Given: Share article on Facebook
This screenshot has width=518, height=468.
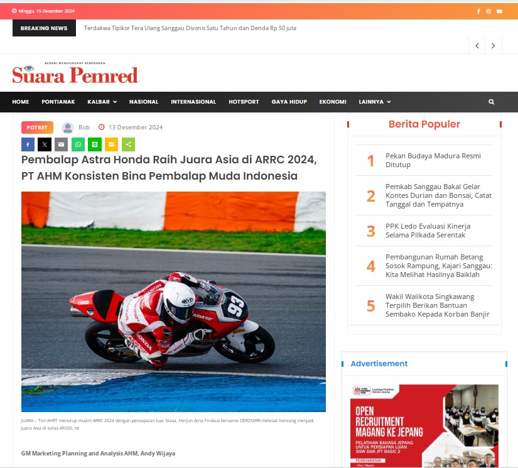Looking at the screenshot, I should (x=28, y=144).
